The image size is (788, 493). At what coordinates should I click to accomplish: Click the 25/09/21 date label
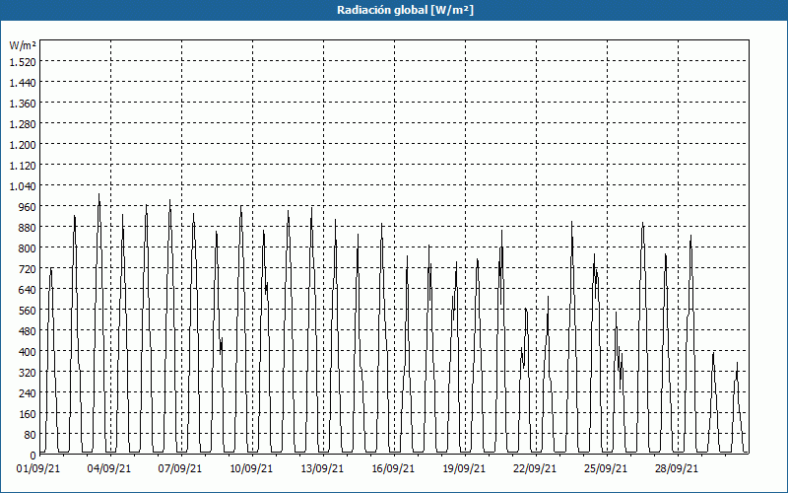[606, 468]
